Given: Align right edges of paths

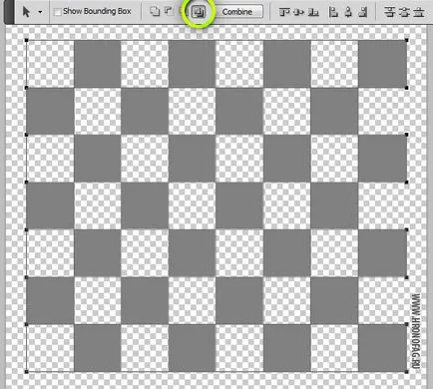Looking at the screenshot, I should coord(363,12).
